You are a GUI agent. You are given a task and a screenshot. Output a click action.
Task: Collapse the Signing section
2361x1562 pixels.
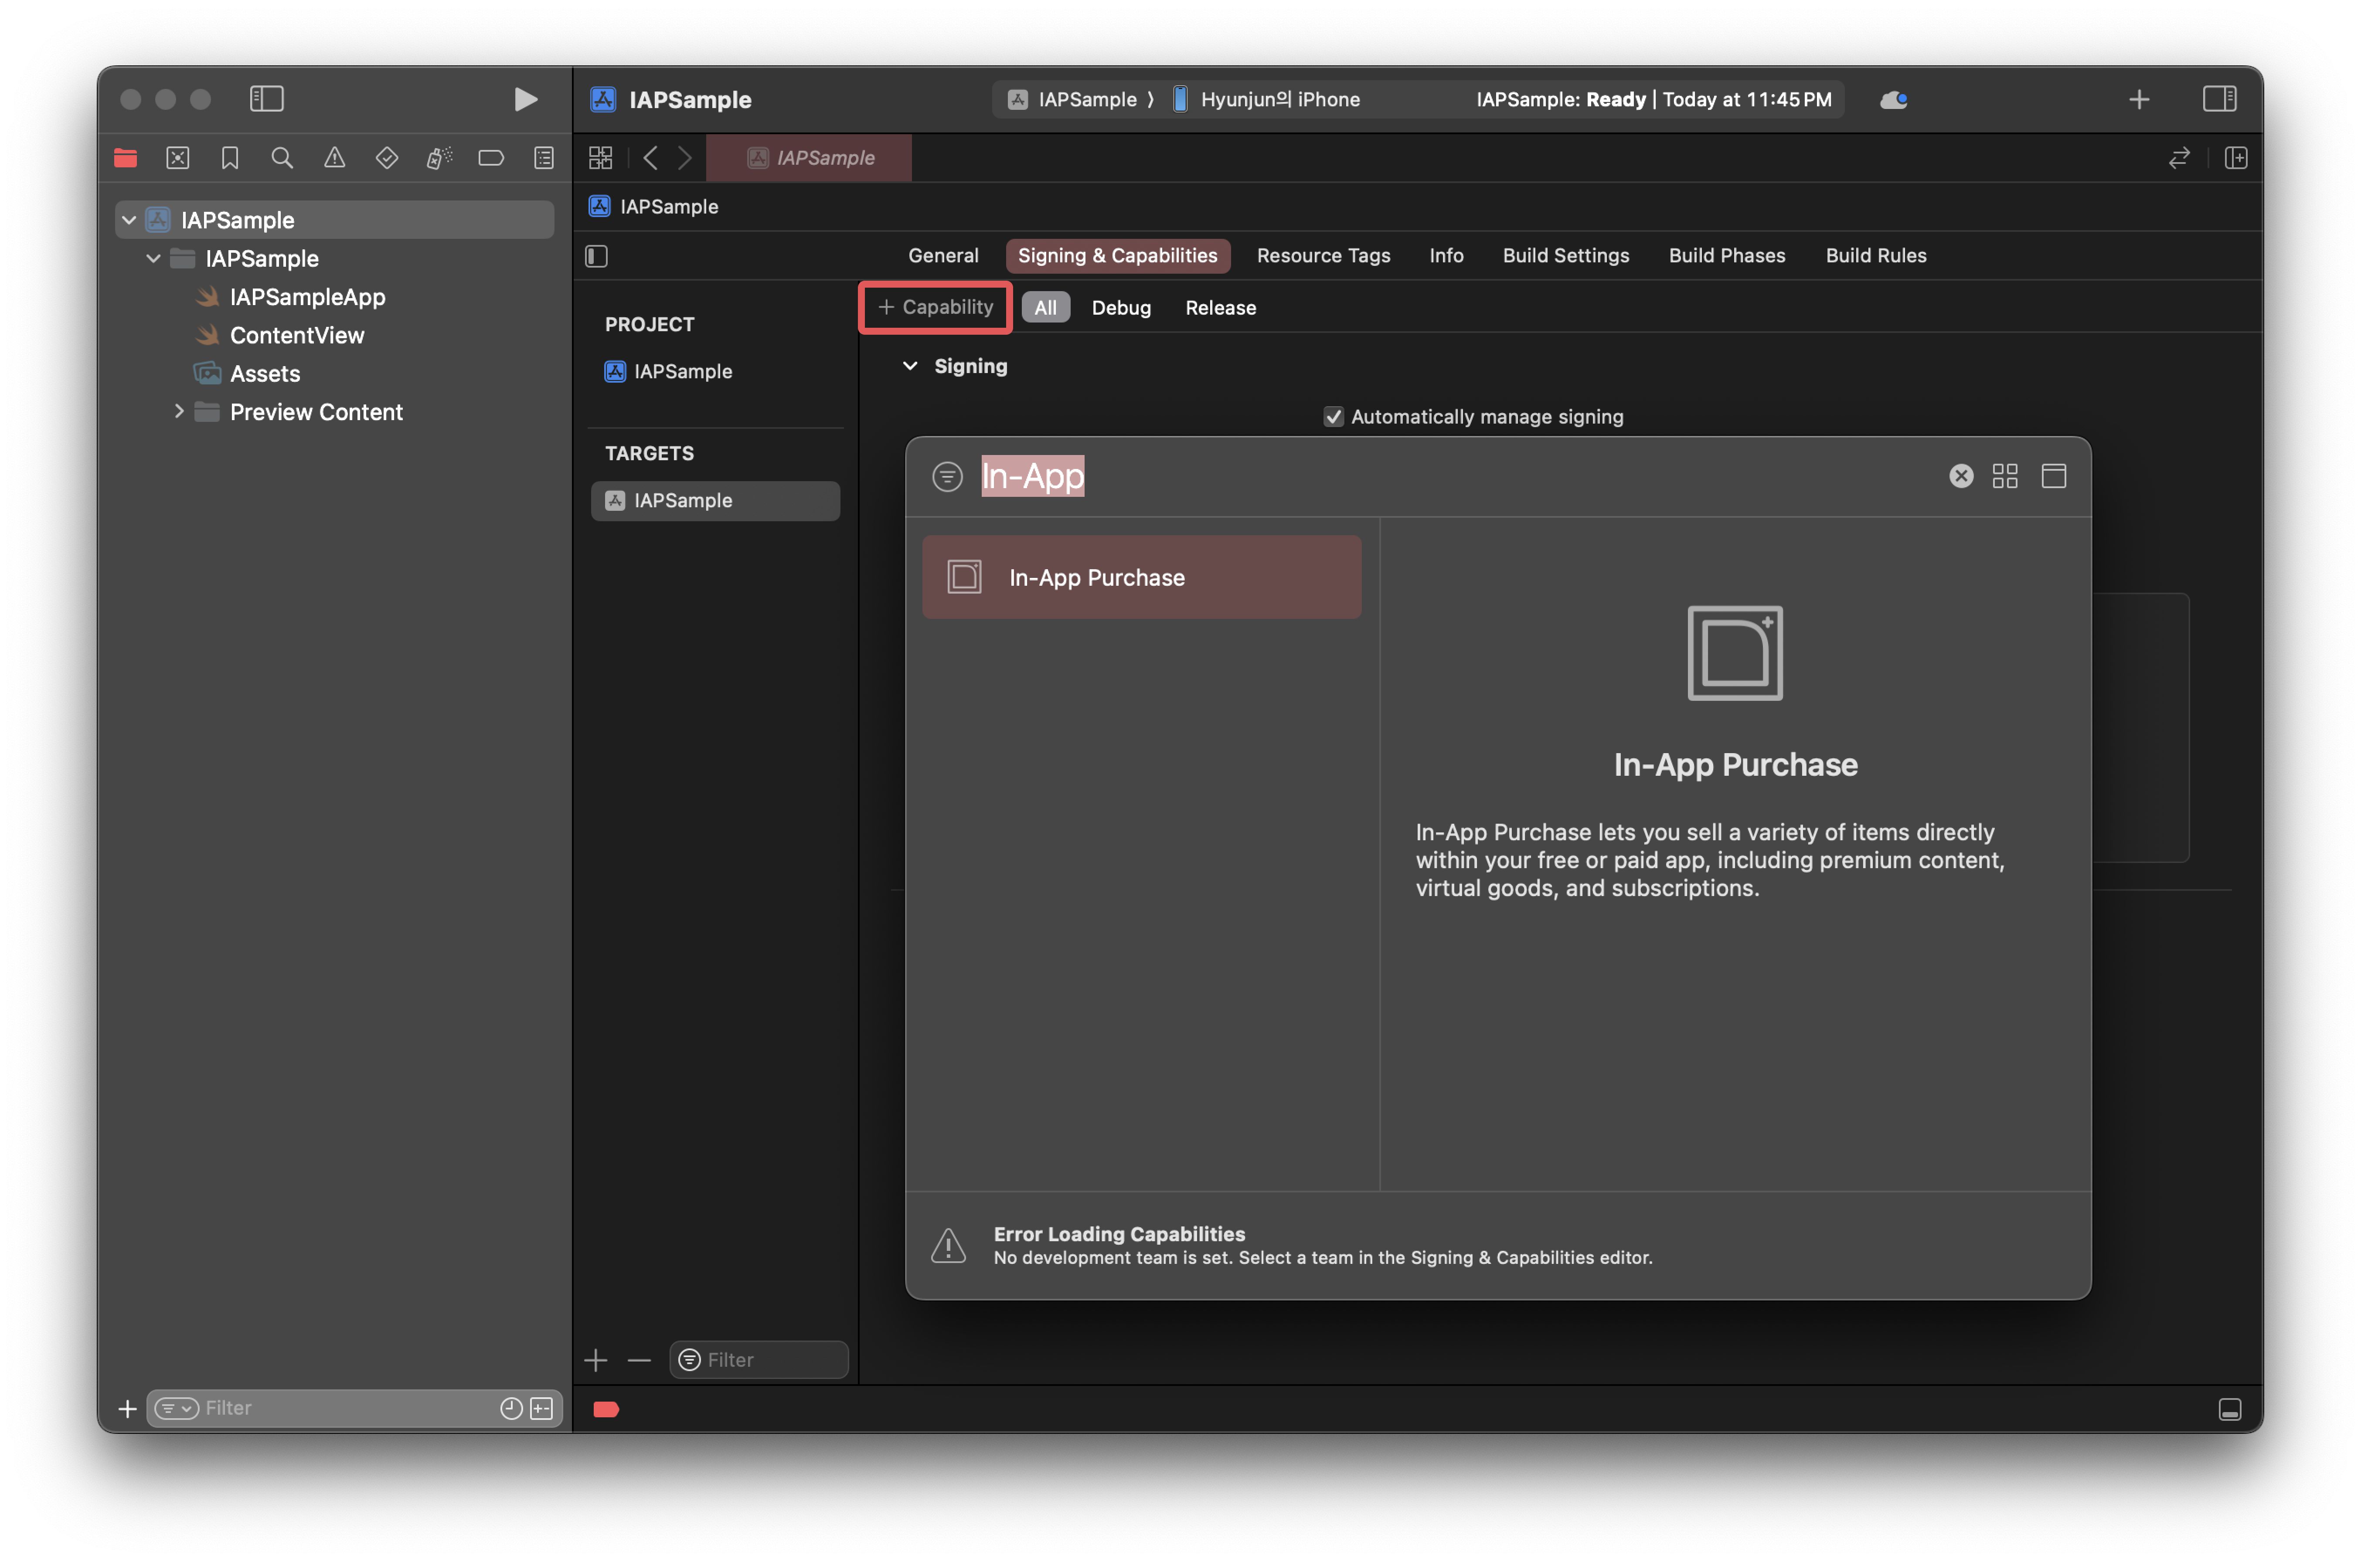pos(909,366)
